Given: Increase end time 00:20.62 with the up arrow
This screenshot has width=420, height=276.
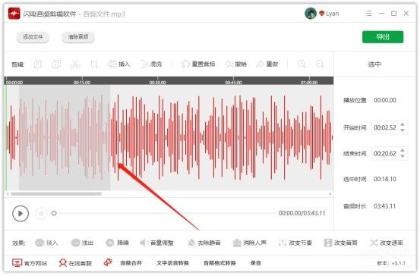Looking at the screenshot, I should pyautogui.click(x=403, y=151).
